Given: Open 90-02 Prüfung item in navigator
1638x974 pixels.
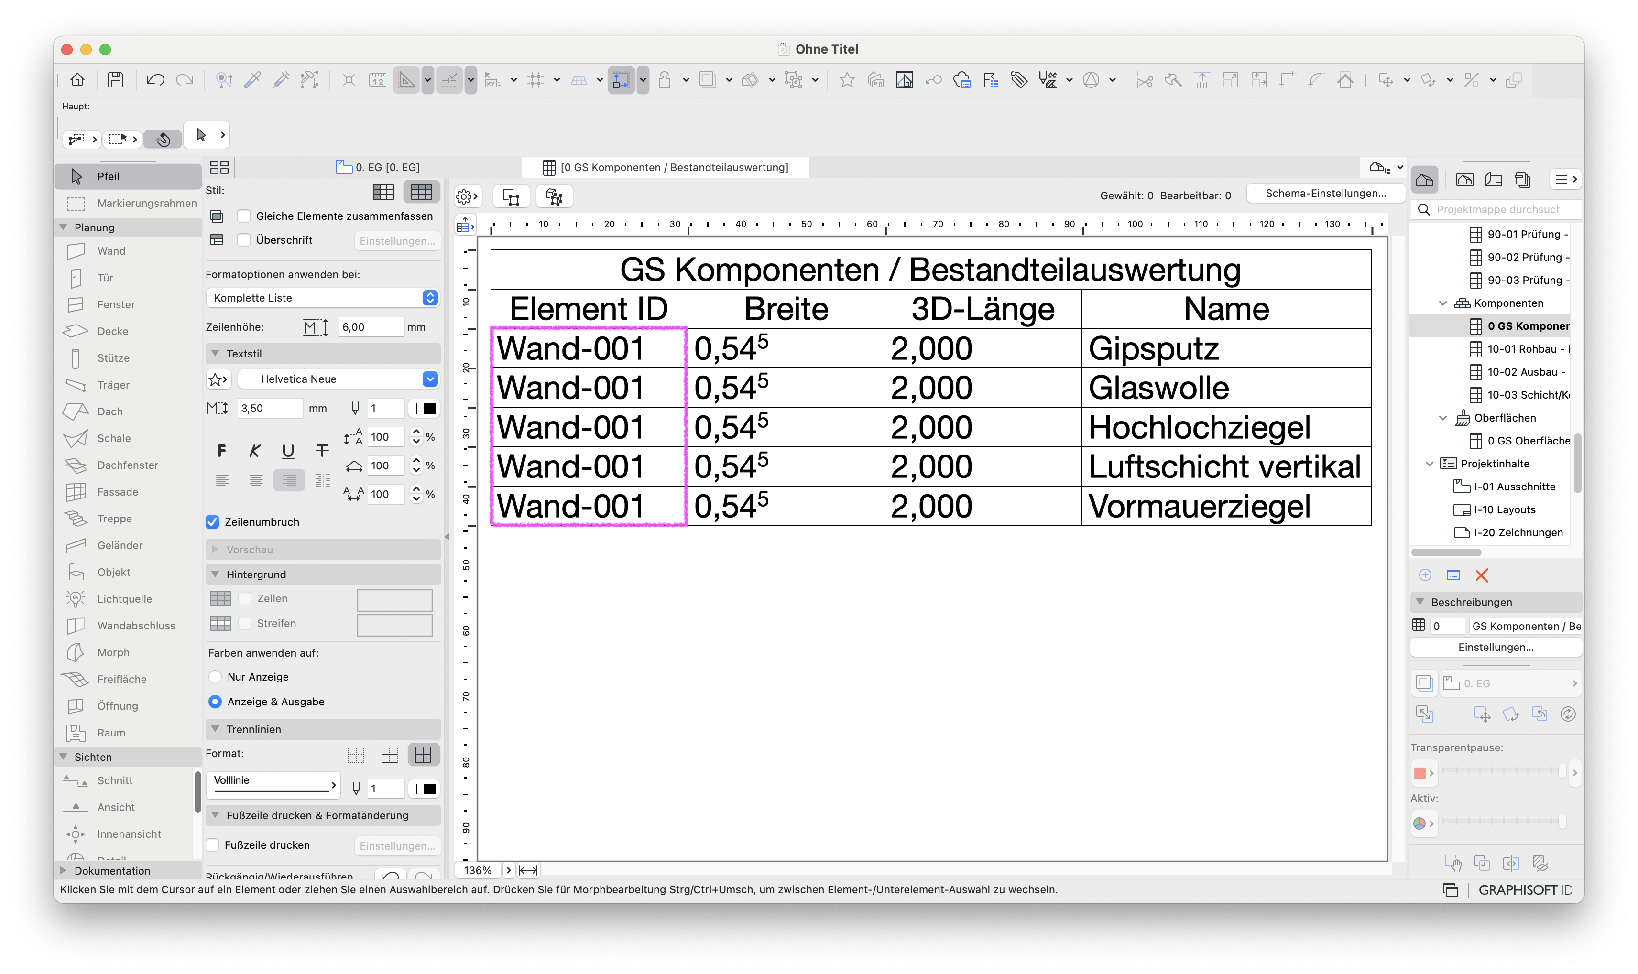Looking at the screenshot, I should pos(1520,257).
